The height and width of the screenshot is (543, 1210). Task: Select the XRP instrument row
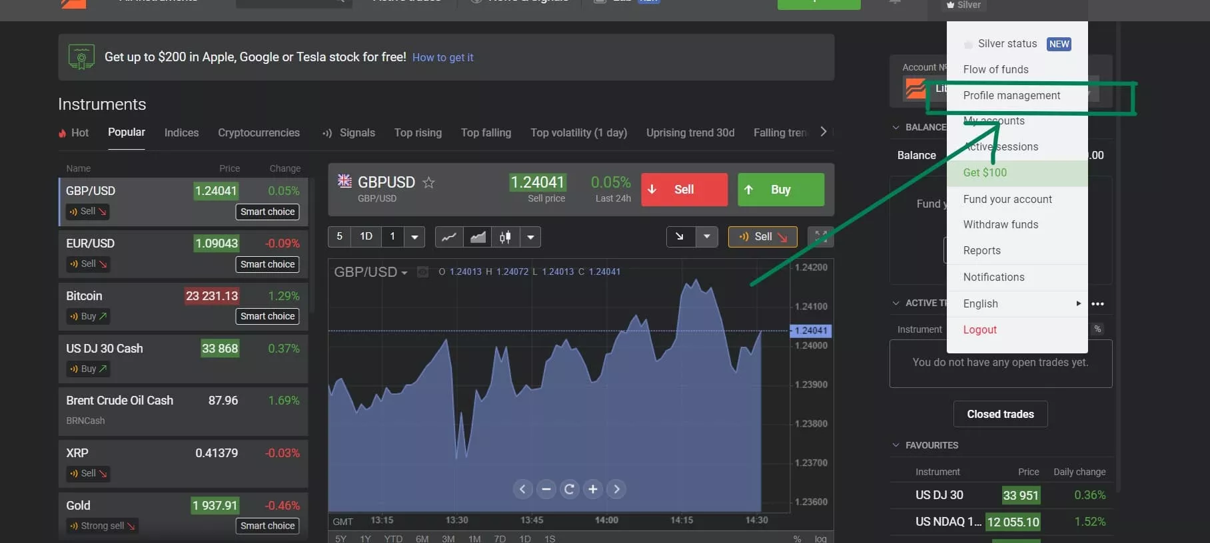183,463
